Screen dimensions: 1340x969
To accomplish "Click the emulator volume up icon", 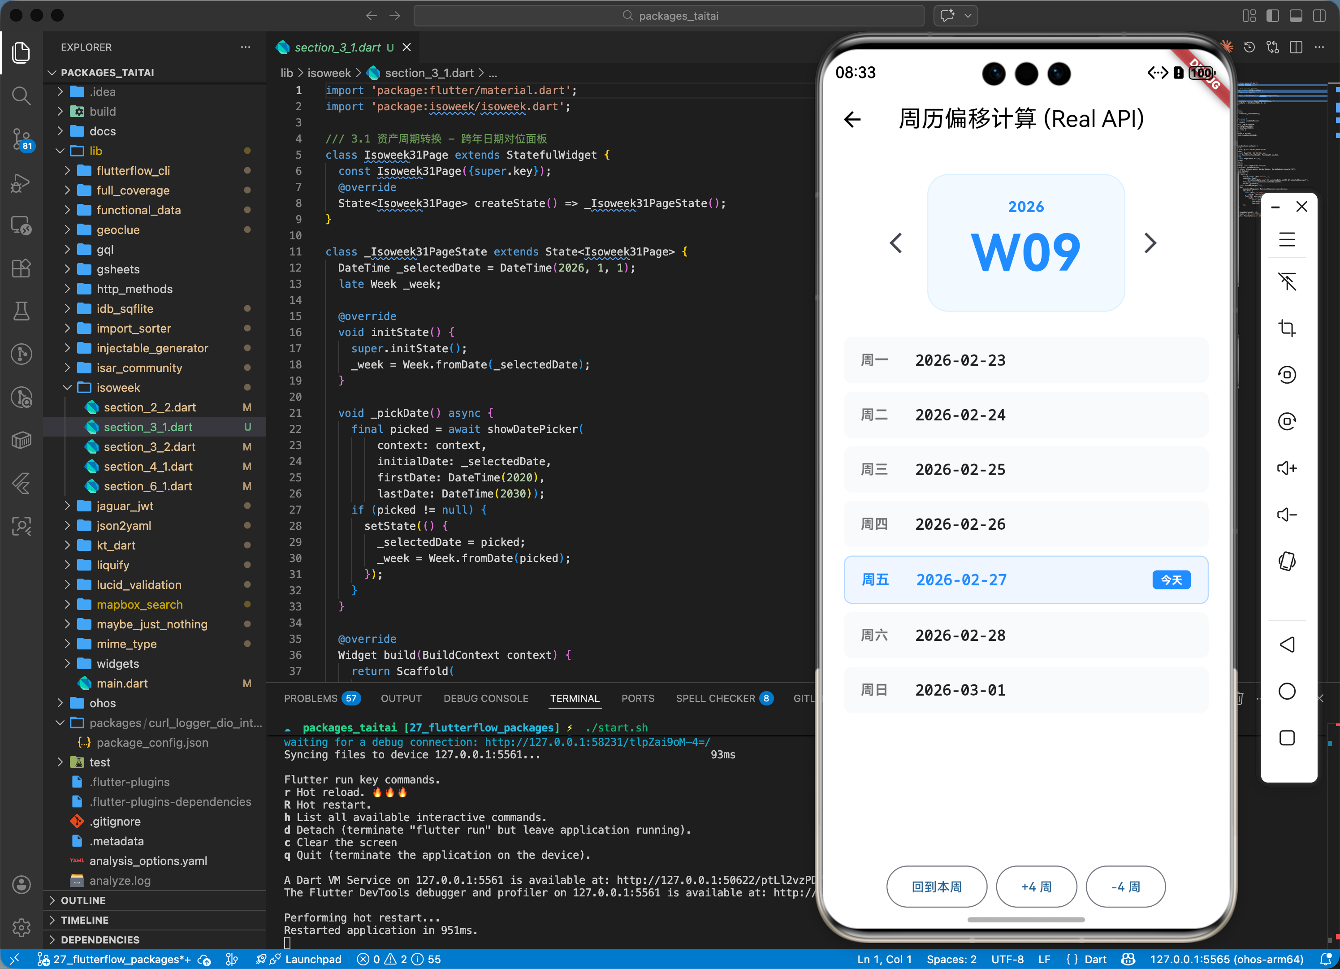I will (1287, 468).
